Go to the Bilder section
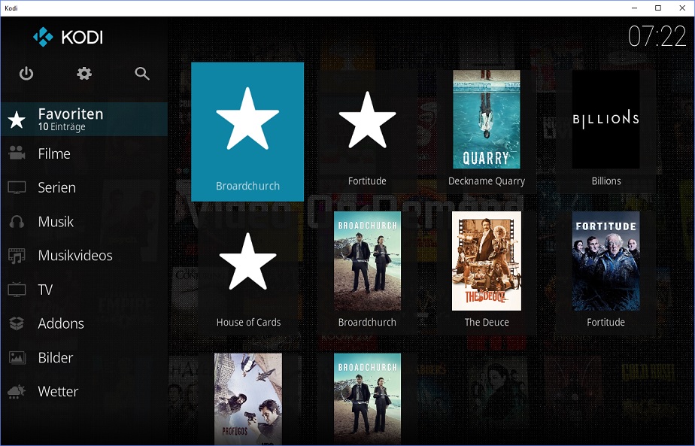 84,357
